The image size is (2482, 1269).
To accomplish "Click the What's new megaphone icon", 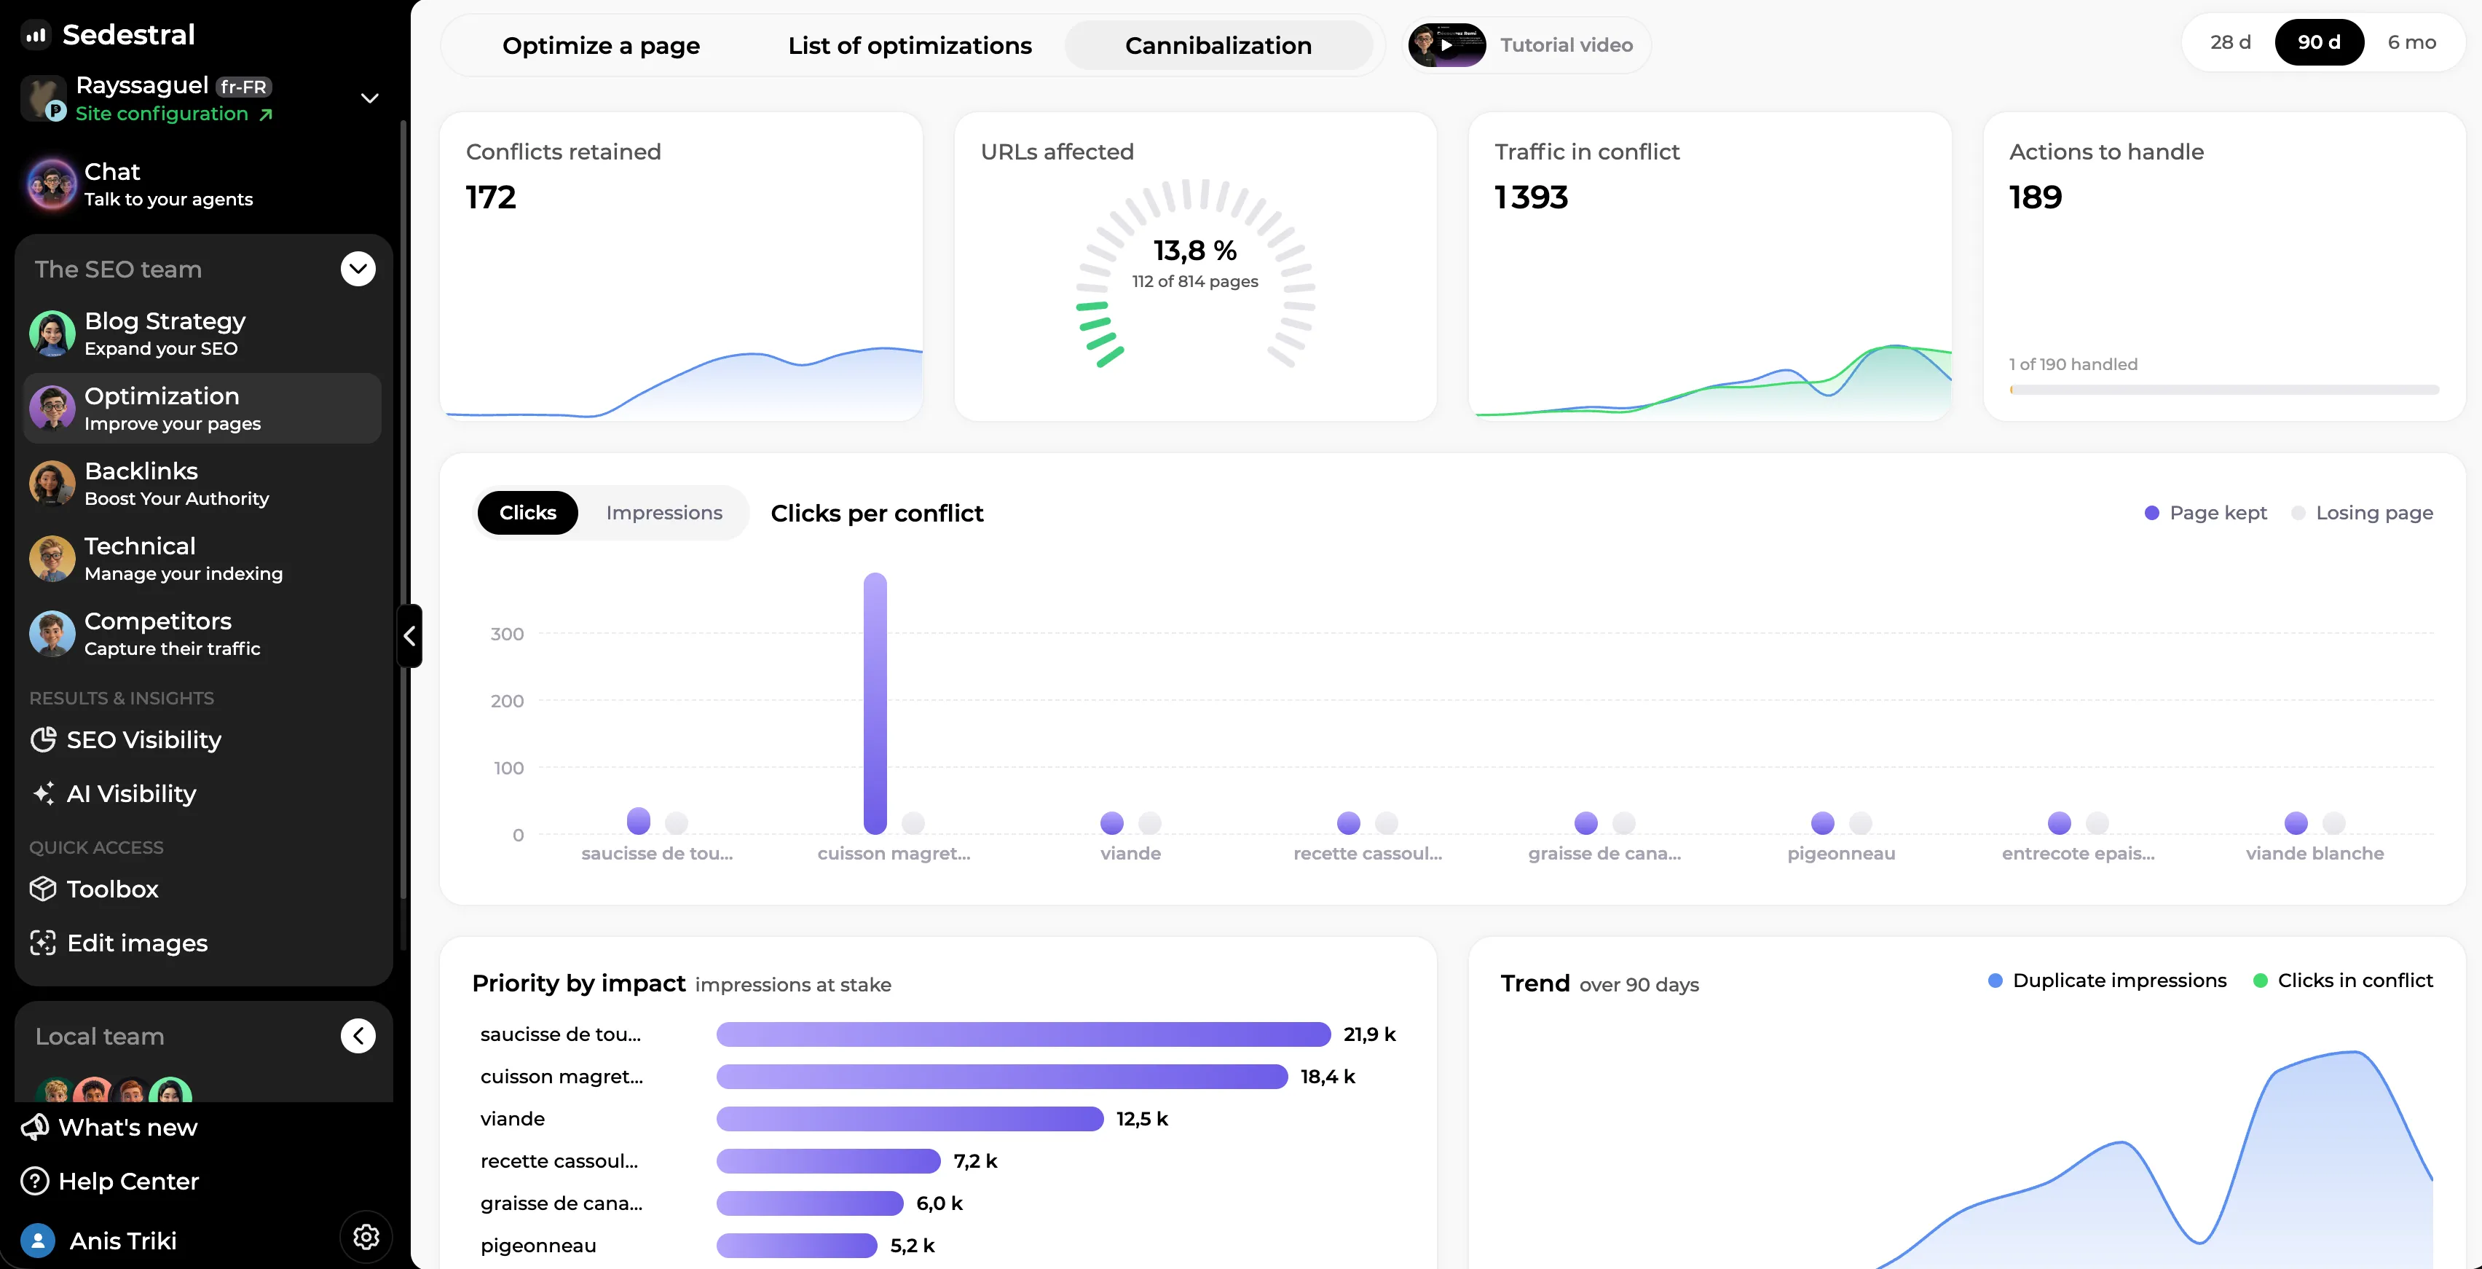I will pyautogui.click(x=36, y=1128).
